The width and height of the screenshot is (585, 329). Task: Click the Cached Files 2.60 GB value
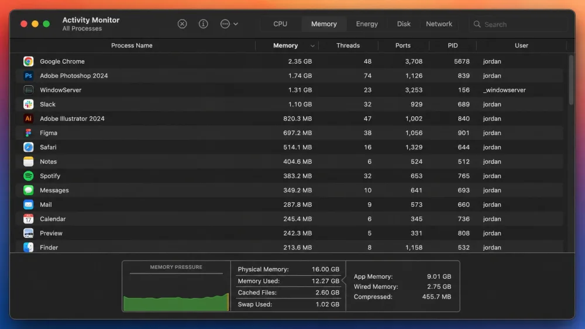(x=327, y=293)
